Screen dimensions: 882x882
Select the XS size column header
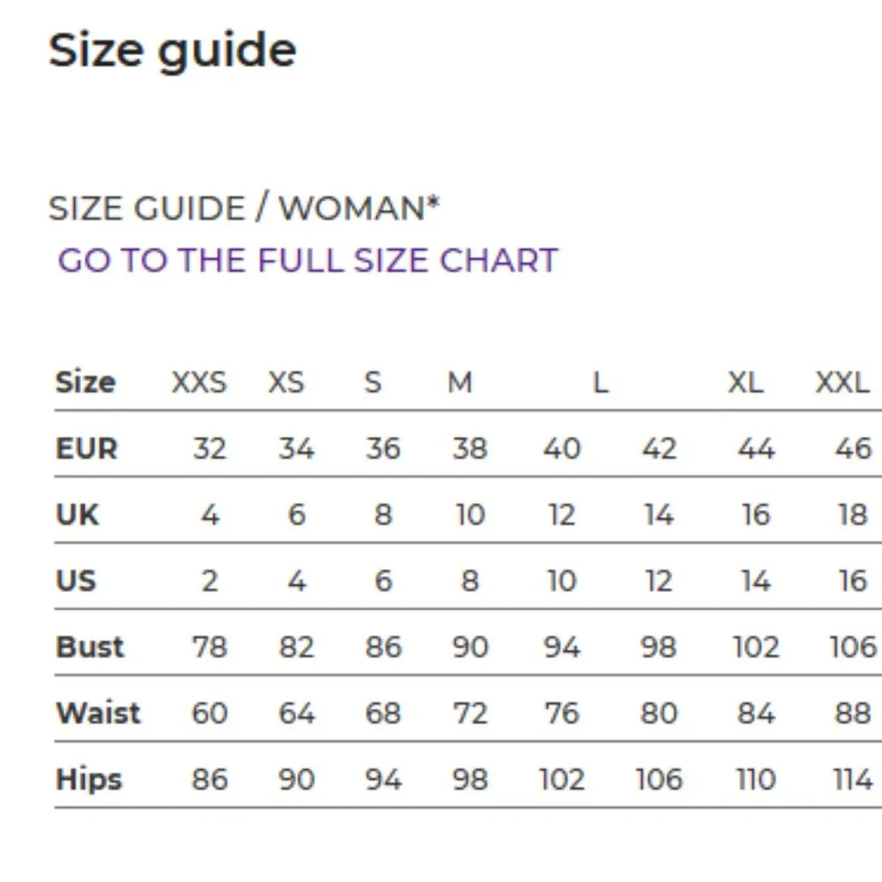(286, 383)
